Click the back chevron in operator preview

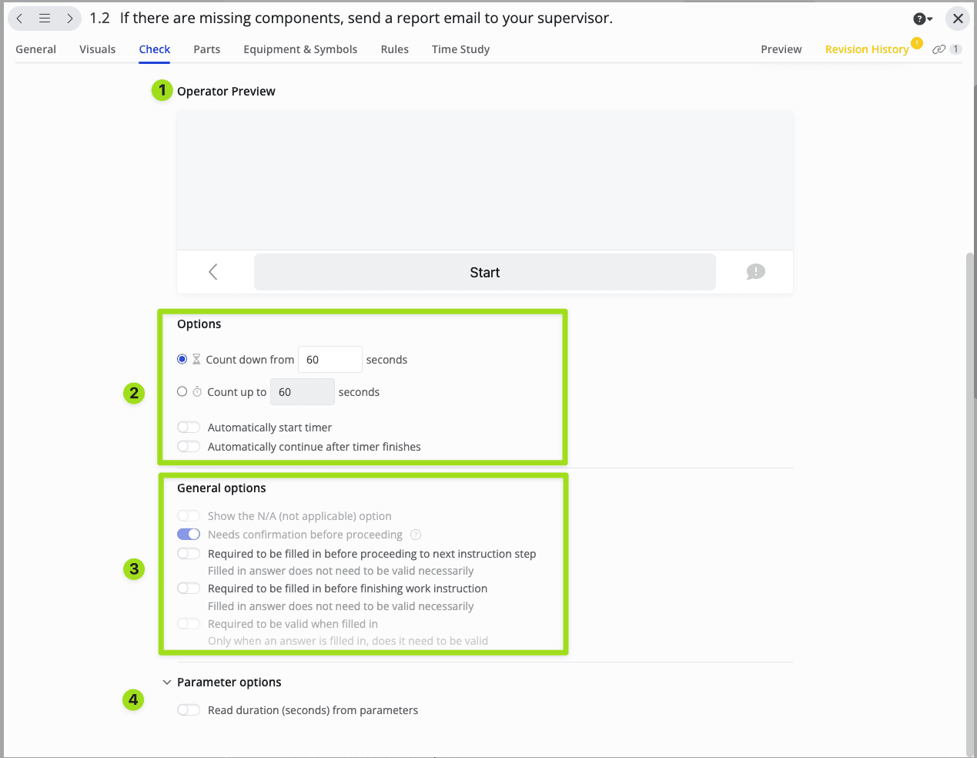coord(213,272)
